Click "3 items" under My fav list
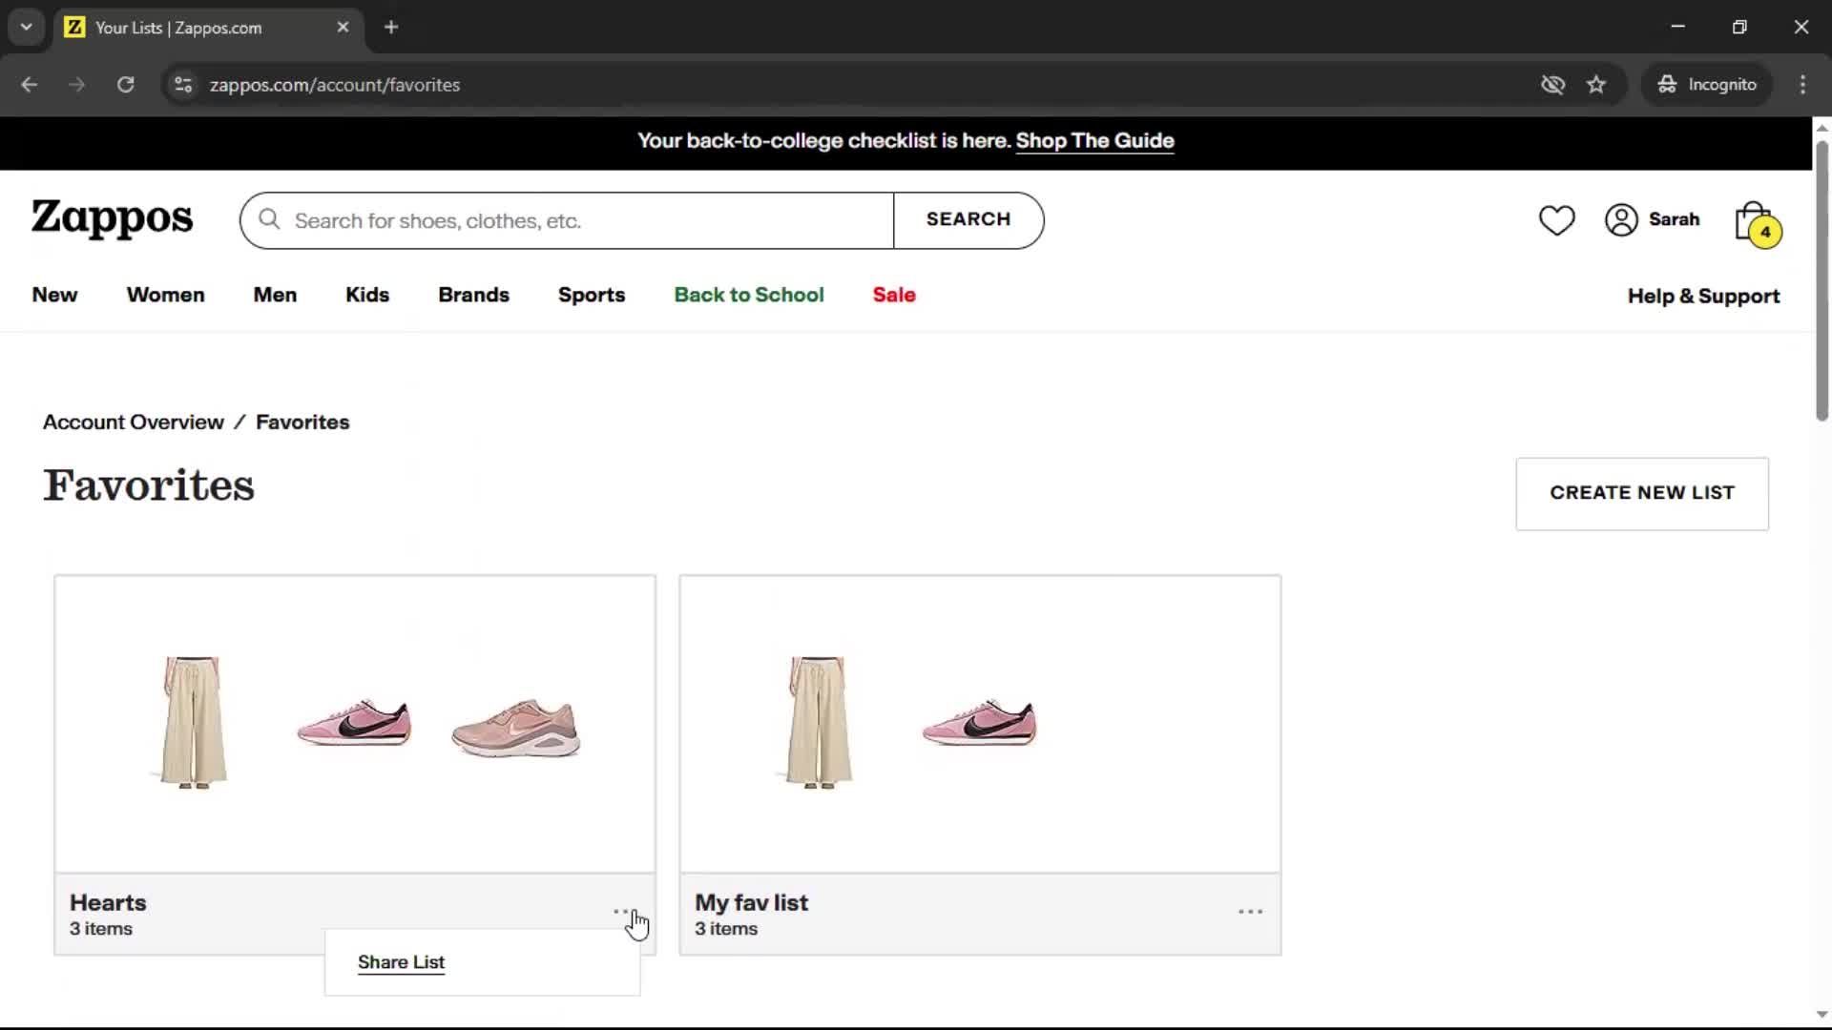1832x1030 pixels. [x=726, y=929]
